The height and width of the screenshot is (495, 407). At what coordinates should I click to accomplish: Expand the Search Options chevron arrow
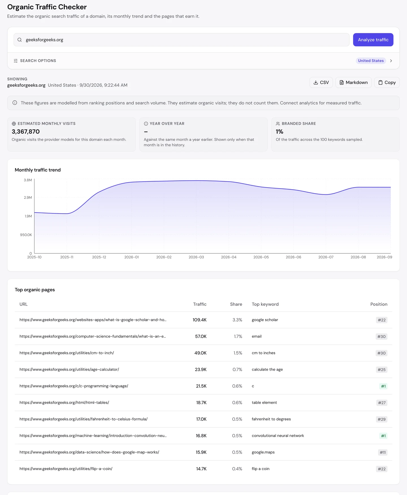coord(391,61)
